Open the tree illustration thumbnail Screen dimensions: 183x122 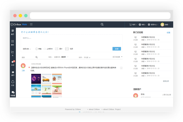pyautogui.click(x=57, y=89)
